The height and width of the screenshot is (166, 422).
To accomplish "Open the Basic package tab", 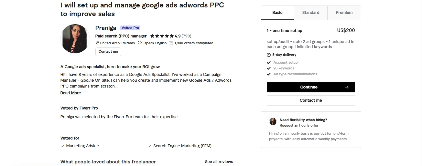I will (277, 13).
